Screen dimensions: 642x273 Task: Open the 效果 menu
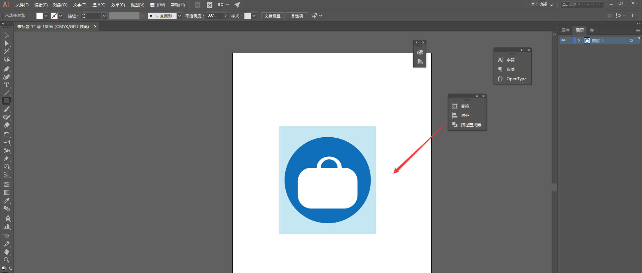118,5
